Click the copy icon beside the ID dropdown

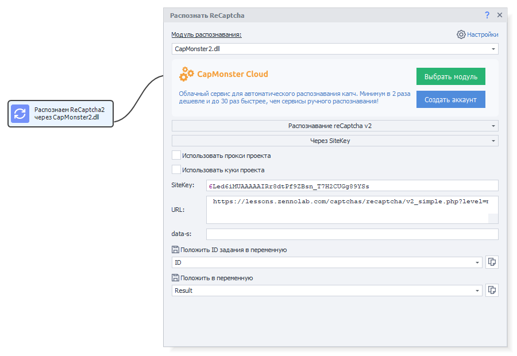click(492, 262)
